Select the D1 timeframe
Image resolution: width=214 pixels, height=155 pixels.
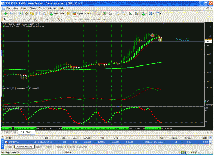110,19
